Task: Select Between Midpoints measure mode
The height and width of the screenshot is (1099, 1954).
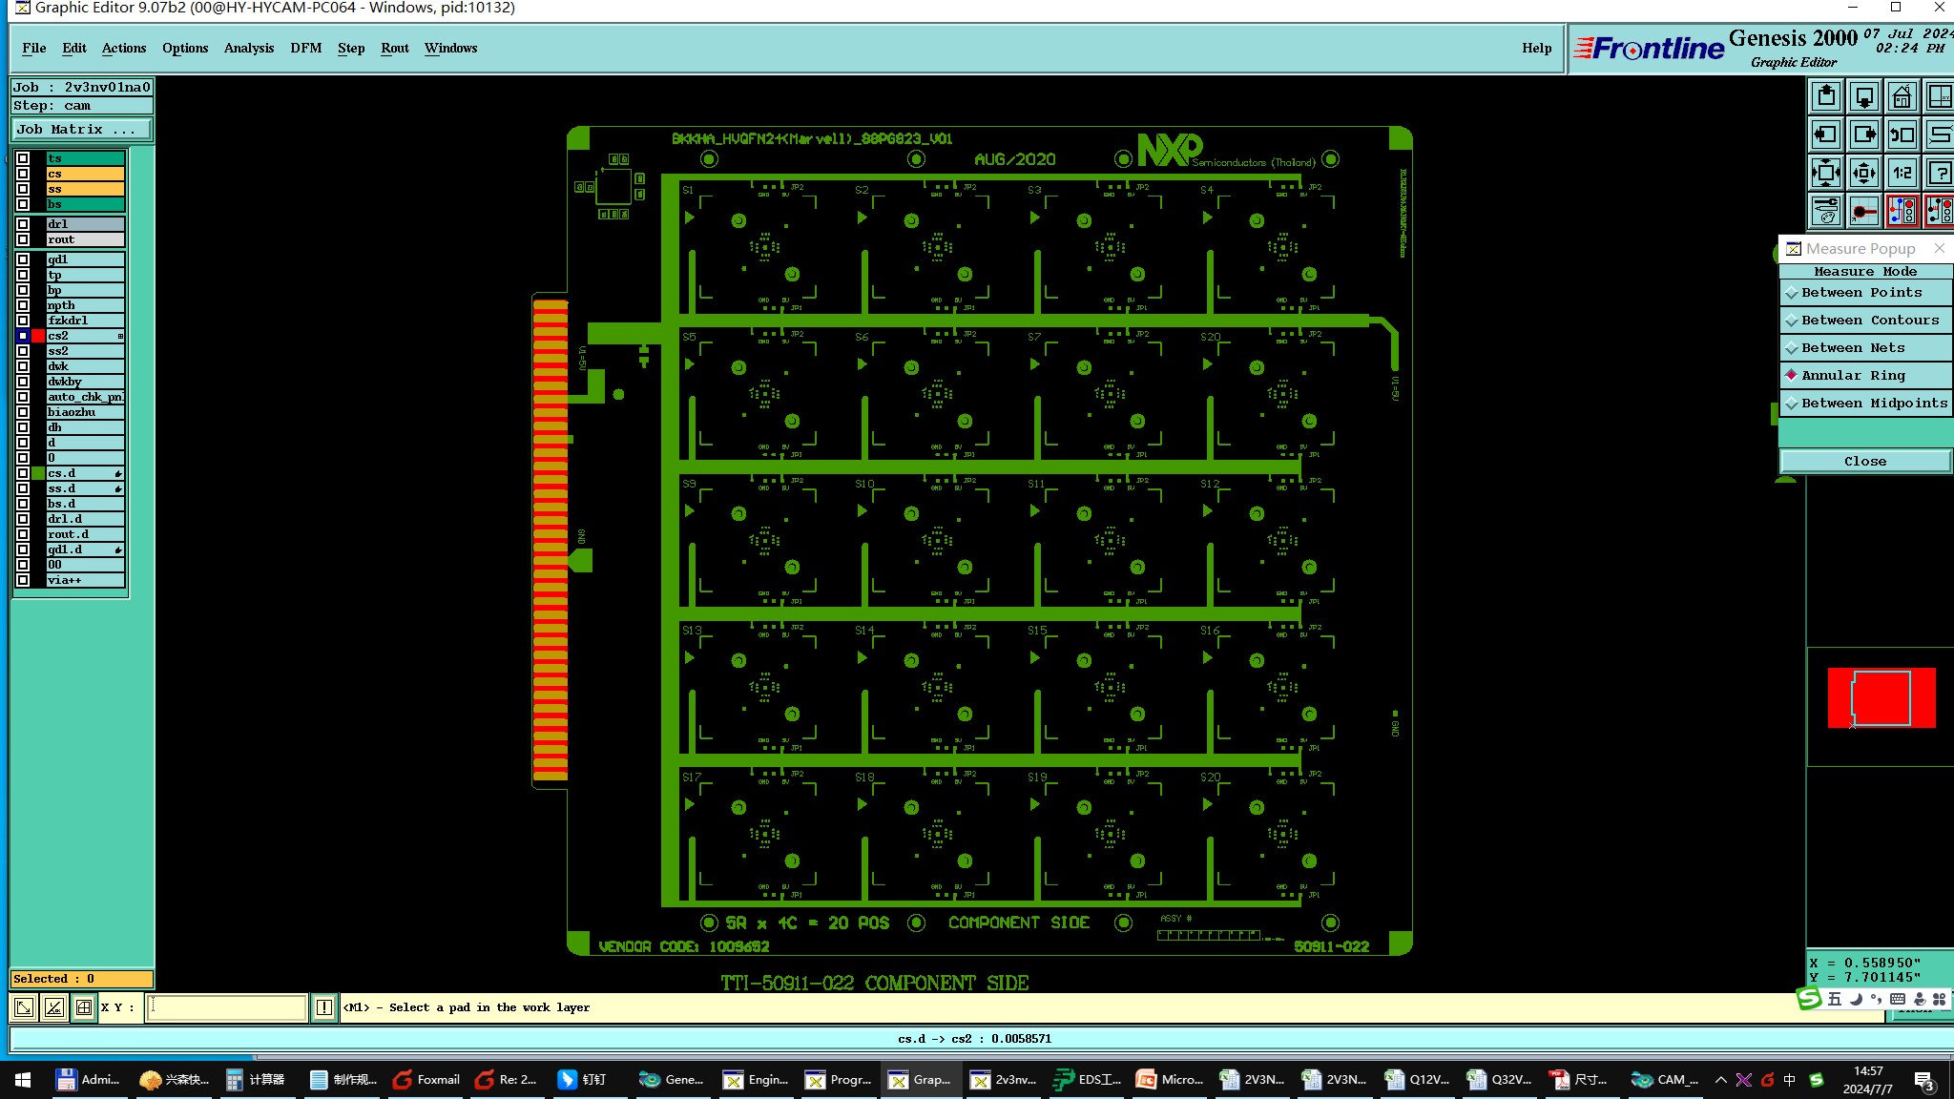Action: (1865, 404)
